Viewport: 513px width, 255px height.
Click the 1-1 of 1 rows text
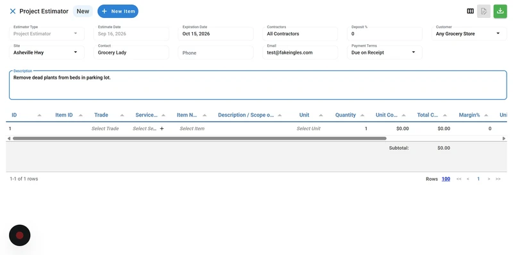pyautogui.click(x=24, y=179)
